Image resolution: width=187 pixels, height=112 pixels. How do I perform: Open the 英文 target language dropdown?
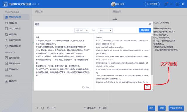(x=105, y=30)
